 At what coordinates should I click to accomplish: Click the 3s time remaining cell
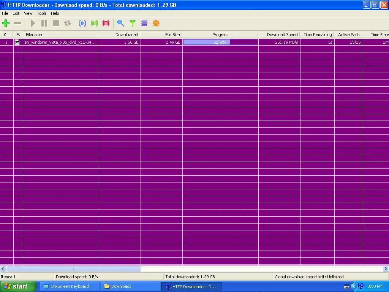317,42
